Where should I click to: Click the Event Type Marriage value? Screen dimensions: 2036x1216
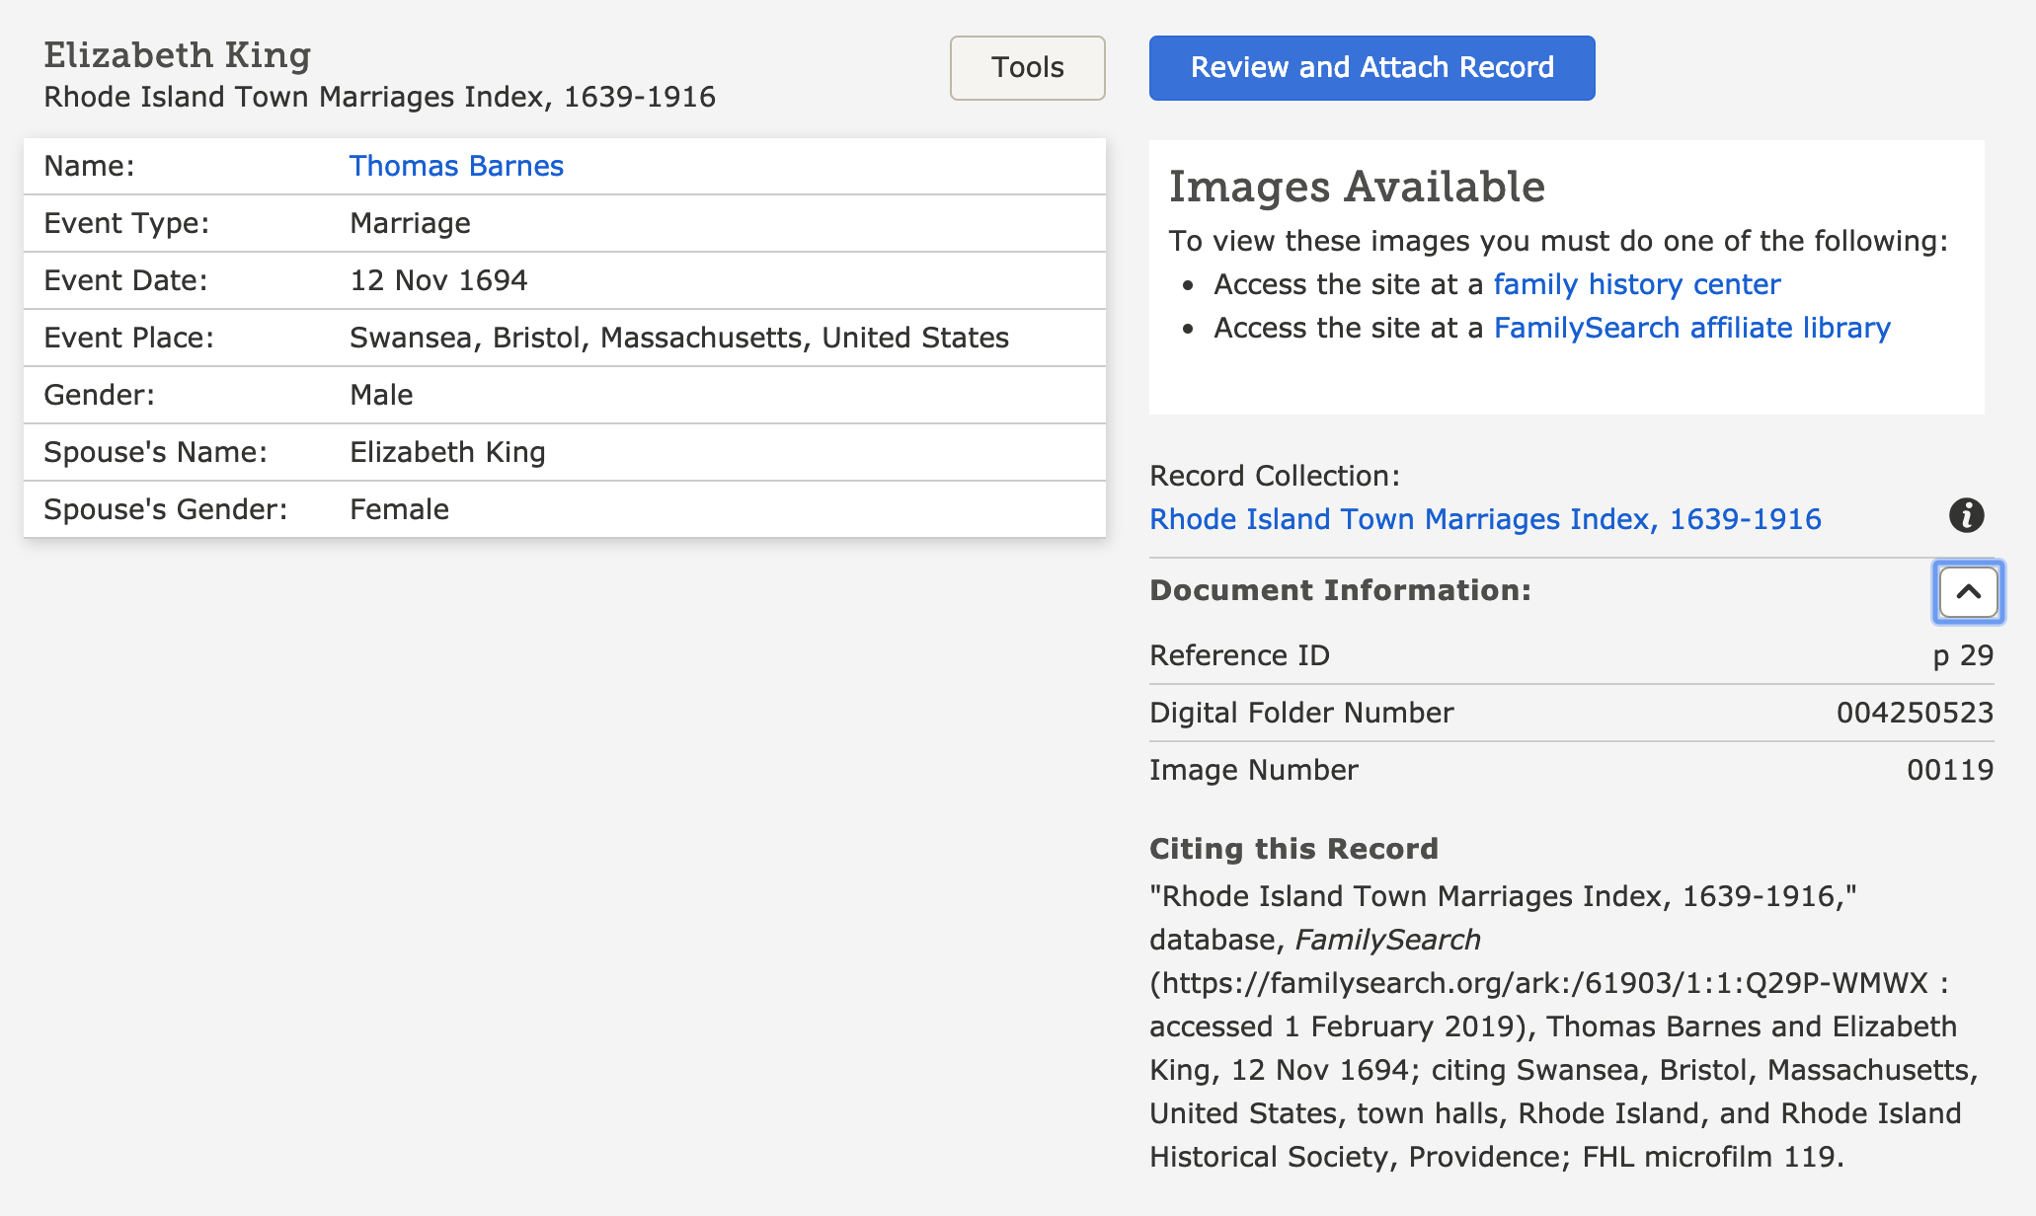tap(410, 223)
